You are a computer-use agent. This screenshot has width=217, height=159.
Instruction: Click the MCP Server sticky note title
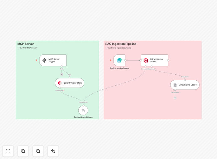(26, 44)
